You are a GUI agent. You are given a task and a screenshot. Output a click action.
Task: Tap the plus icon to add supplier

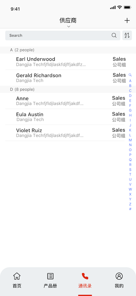click(x=127, y=20)
